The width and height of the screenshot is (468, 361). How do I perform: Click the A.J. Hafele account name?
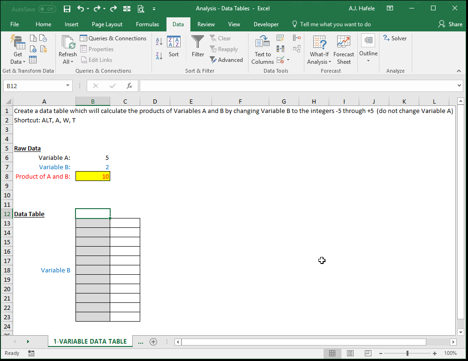click(x=362, y=8)
